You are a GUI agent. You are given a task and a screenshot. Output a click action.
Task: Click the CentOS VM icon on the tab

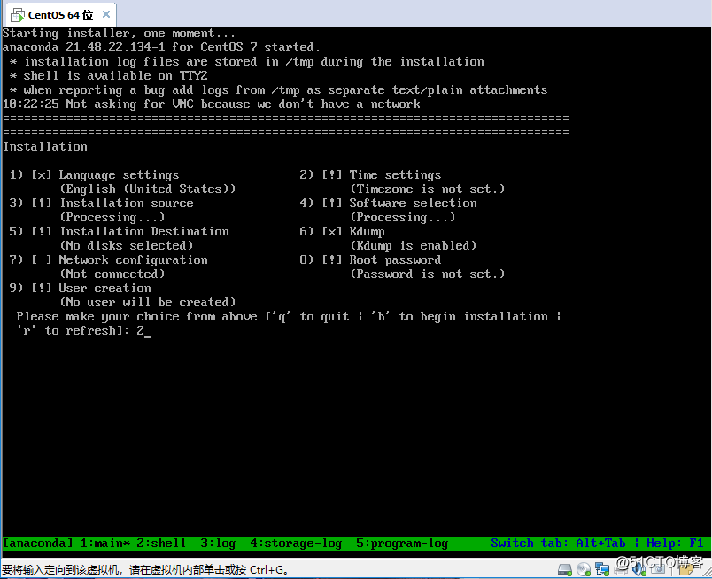coord(17,15)
